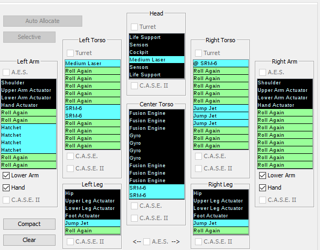The image size is (320, 250).
Task: Enable the Right Arm A.E.S. checkbox
Action: [262, 72]
